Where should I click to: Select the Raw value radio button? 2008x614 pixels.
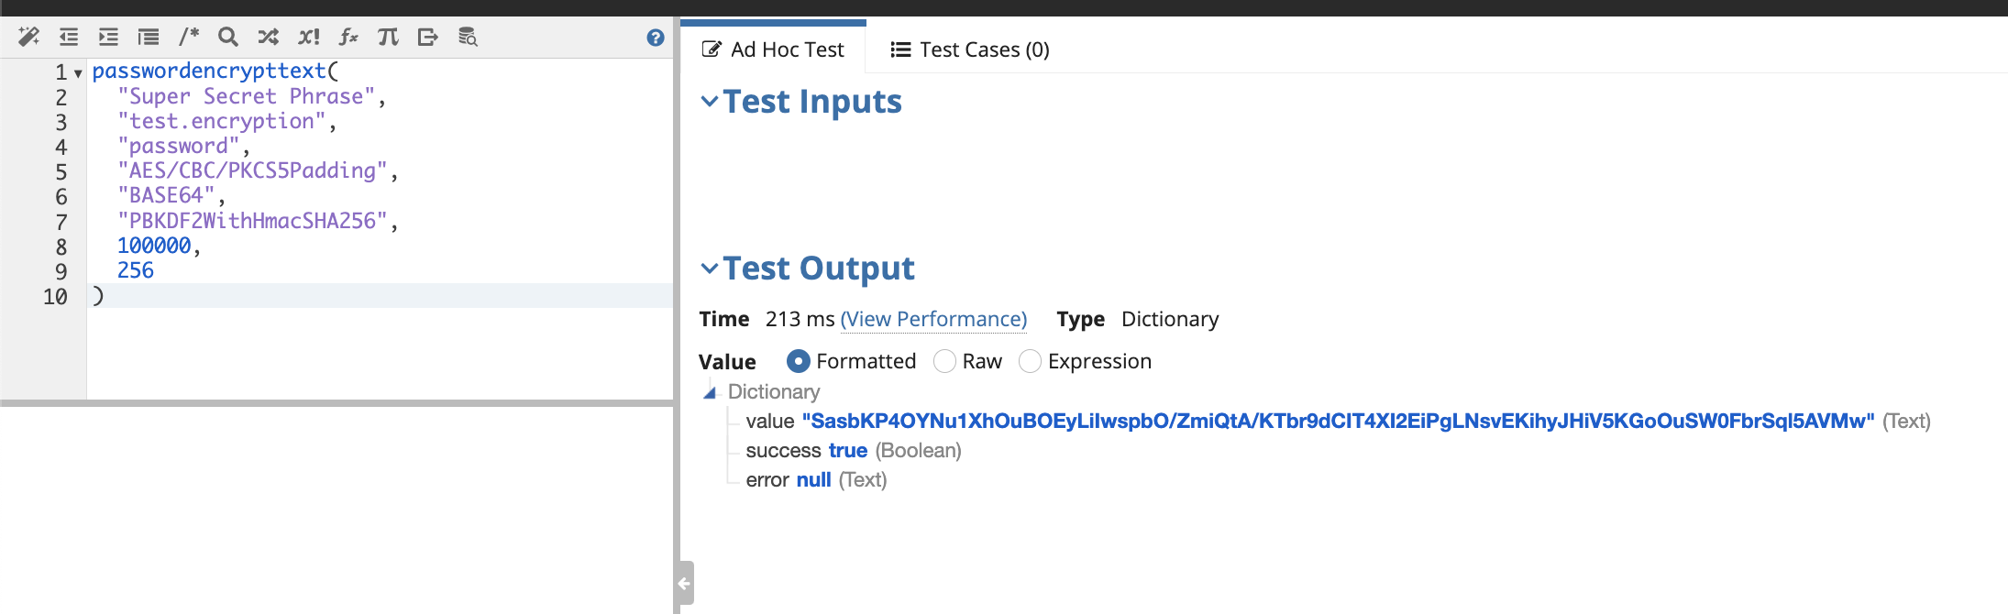pos(944,361)
